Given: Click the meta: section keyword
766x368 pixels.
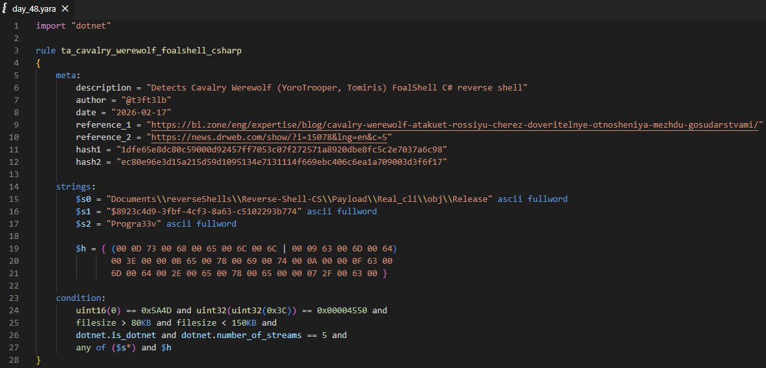Looking at the screenshot, I should click(x=68, y=75).
